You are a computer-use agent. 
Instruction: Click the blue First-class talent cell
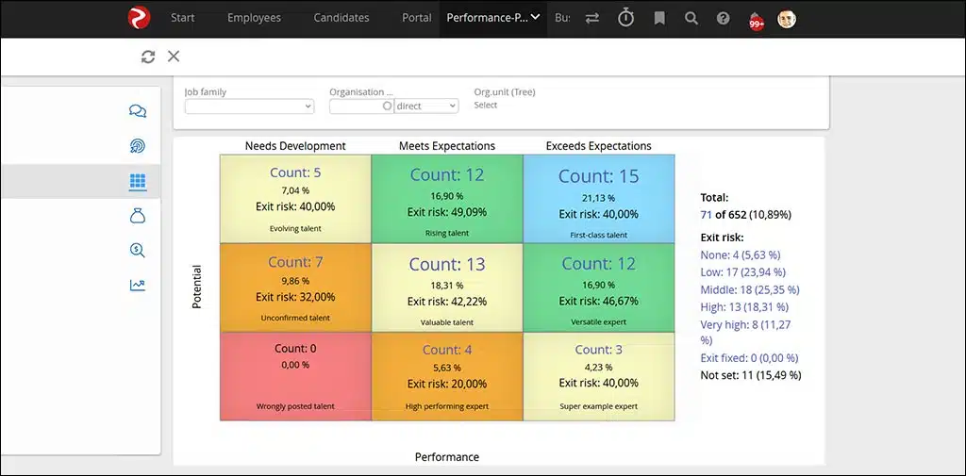point(598,199)
